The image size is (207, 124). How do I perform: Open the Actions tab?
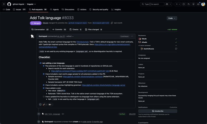[x=82, y=9]
